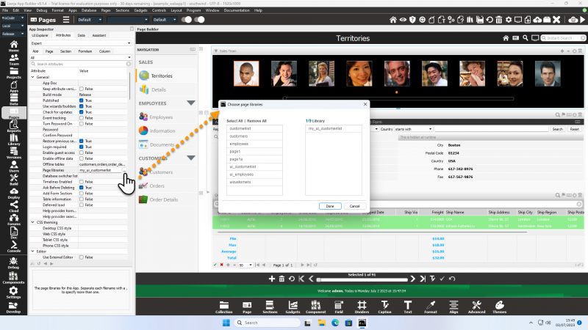Viewport: 588px width, 330px height.
Task: Toggle the Login required checkbox
Action: pyautogui.click(x=82, y=147)
